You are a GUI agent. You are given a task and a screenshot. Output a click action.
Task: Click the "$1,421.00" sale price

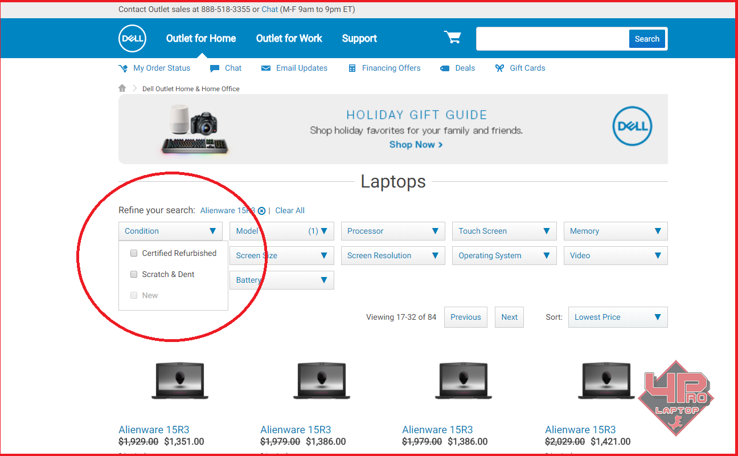[x=610, y=442]
